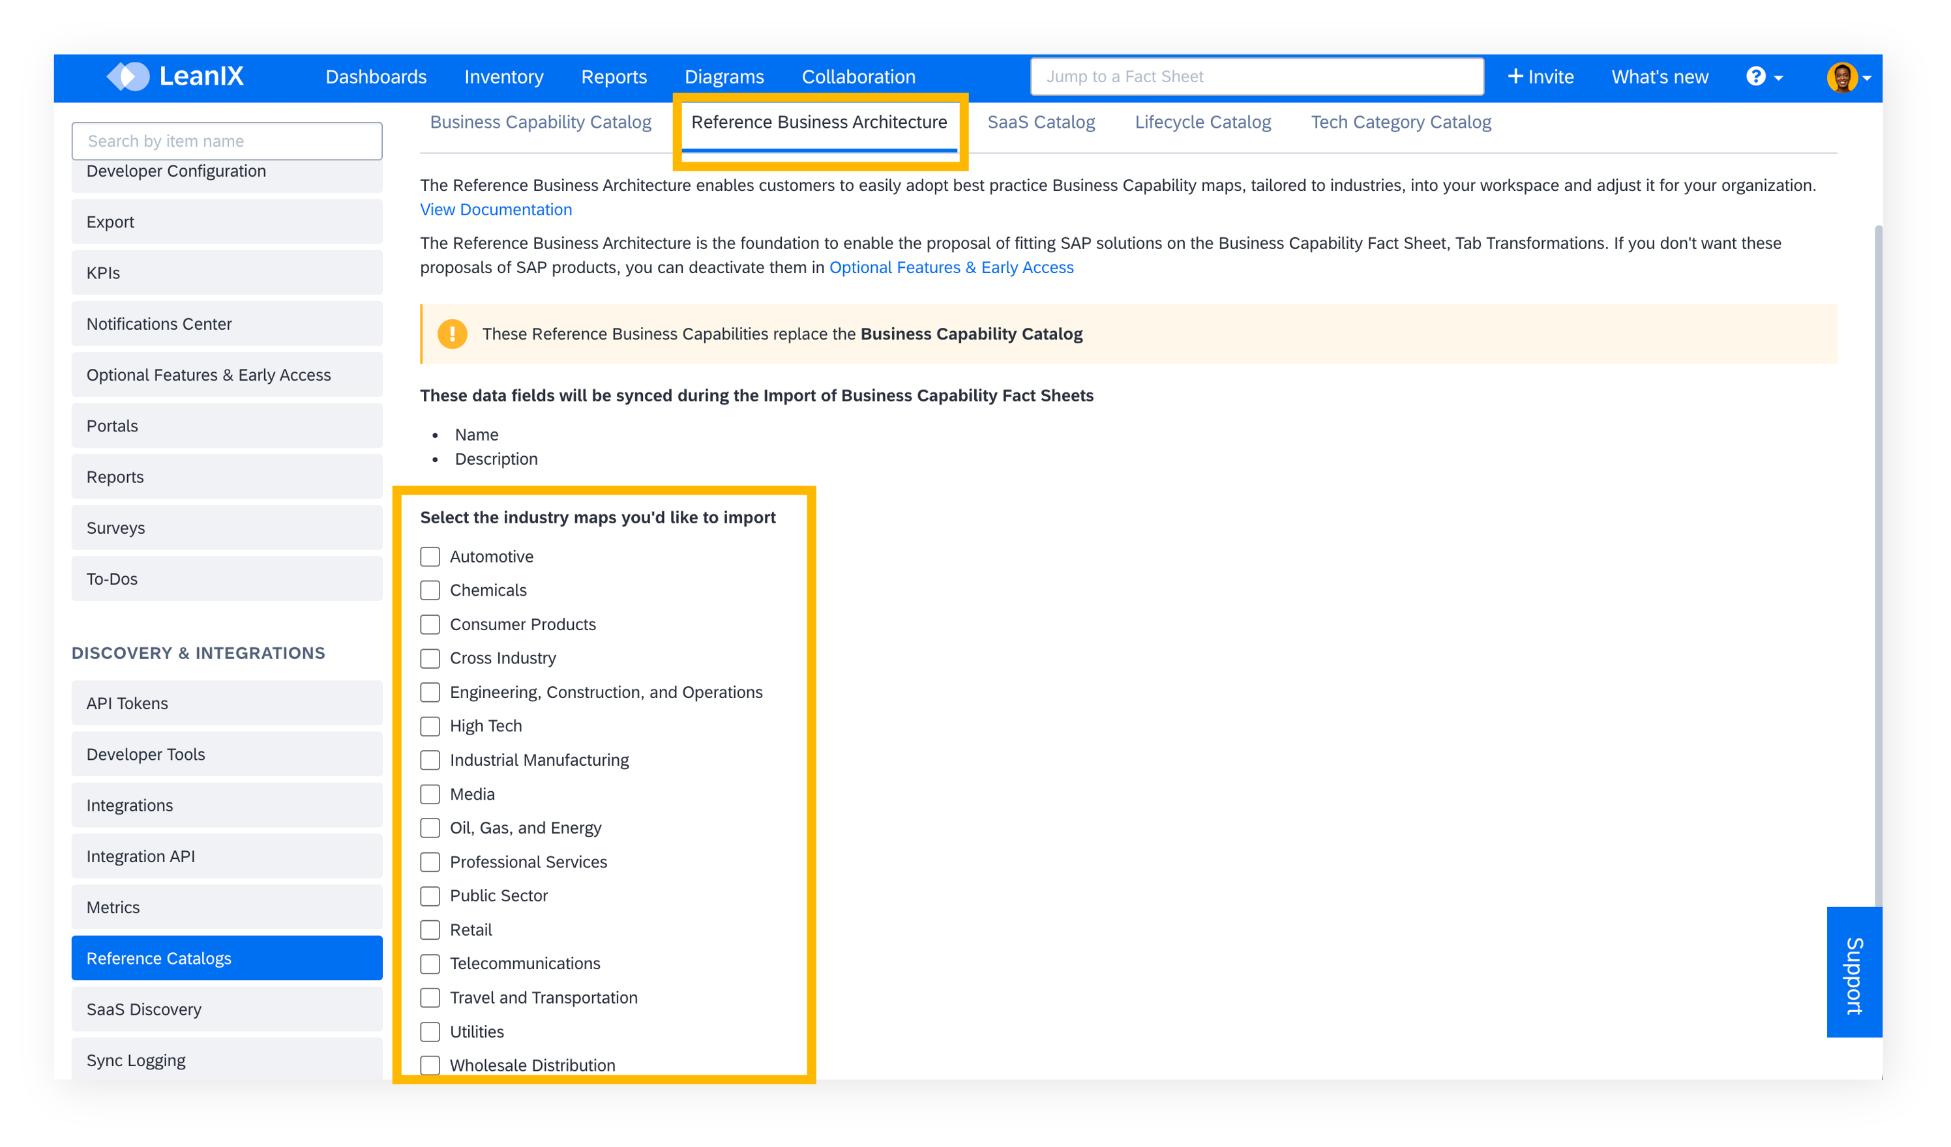Viewport: 1951px width, 1147px height.
Task: Switch to the Business Capability Catalog tab
Action: tap(541, 123)
